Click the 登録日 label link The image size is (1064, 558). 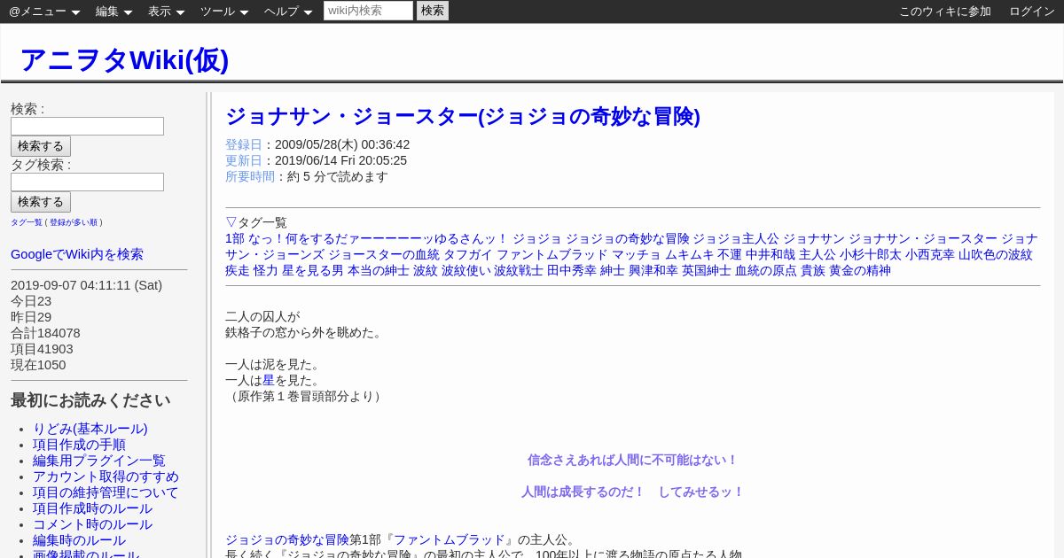[244, 144]
